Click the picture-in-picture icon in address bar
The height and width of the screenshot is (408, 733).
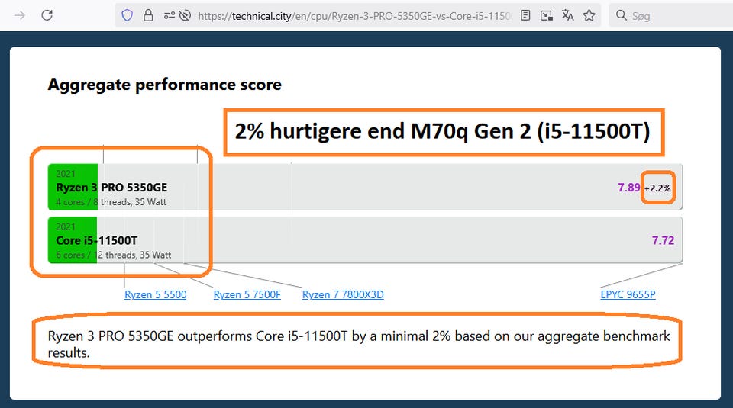547,15
